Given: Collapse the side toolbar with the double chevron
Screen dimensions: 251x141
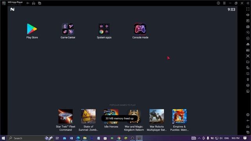Looking at the screenshot, I should coord(248,3).
